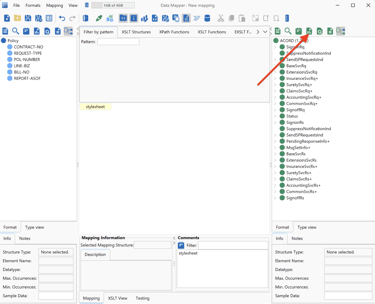
Task: Expand the InsuranceSvcRq+ tree node
Action: [x=275, y=78]
